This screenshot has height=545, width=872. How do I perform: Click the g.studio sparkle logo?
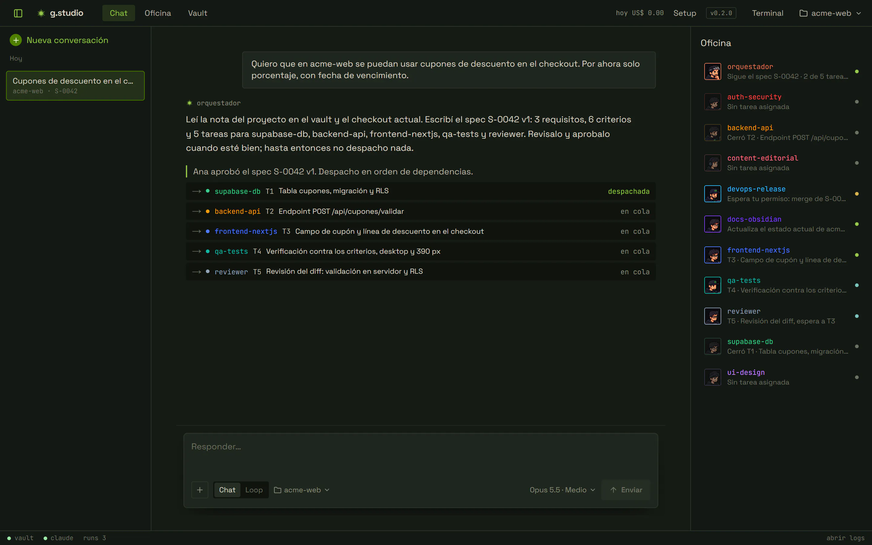[41, 13]
